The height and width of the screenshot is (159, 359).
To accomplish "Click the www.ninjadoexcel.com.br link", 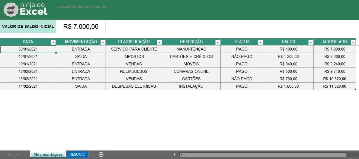I will (x=82, y=7).
